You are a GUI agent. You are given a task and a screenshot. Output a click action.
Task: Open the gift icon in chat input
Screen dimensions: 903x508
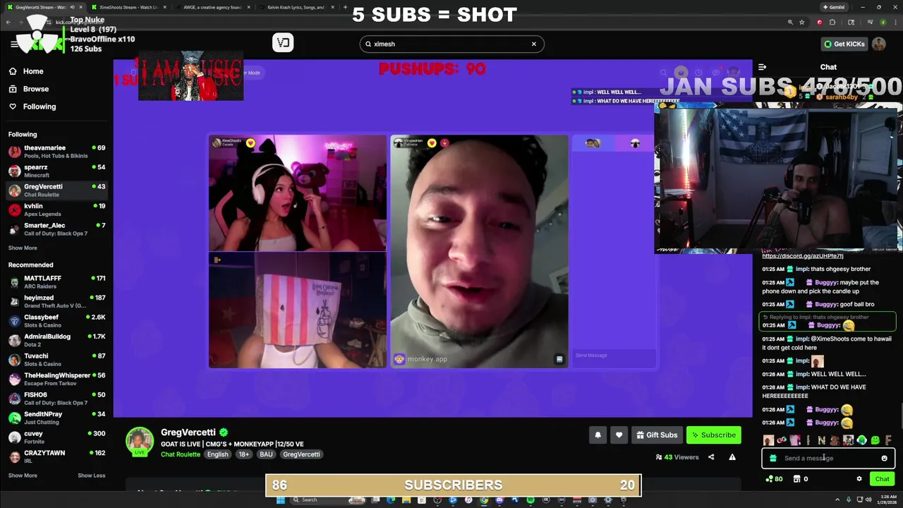[x=773, y=458]
